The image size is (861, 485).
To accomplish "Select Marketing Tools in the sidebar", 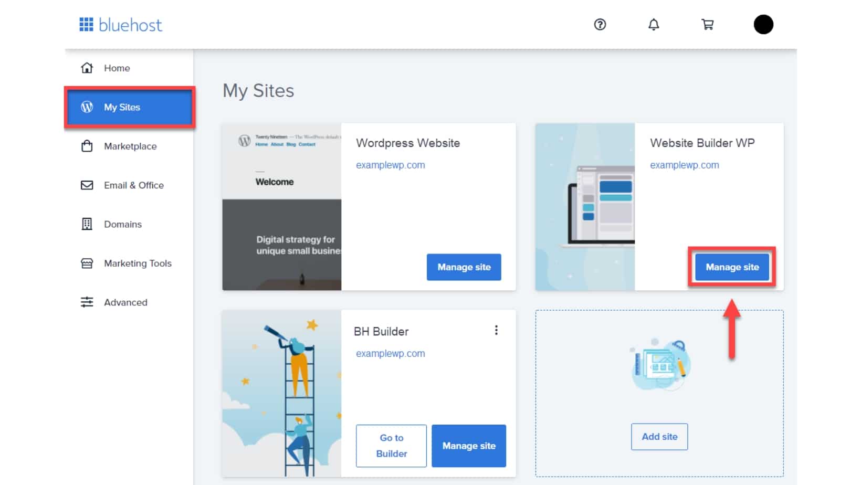I will point(137,263).
